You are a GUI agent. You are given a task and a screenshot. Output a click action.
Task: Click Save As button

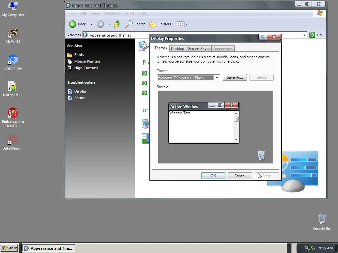tap(235, 77)
